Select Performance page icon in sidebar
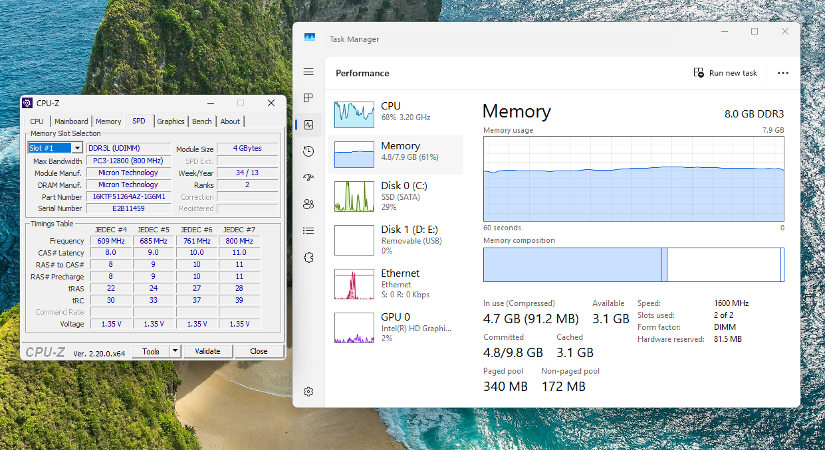 (x=308, y=125)
